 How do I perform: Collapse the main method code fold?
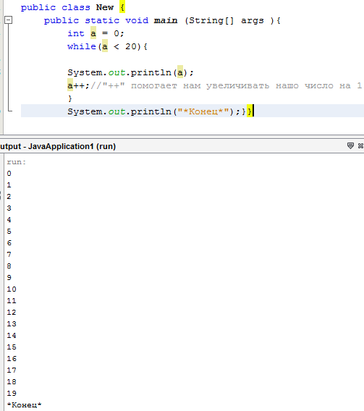[x=9, y=20]
